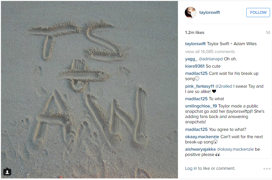The width and height of the screenshot is (272, 180).
Task: Open smilingchloe_19 profile link
Action: 201,106
